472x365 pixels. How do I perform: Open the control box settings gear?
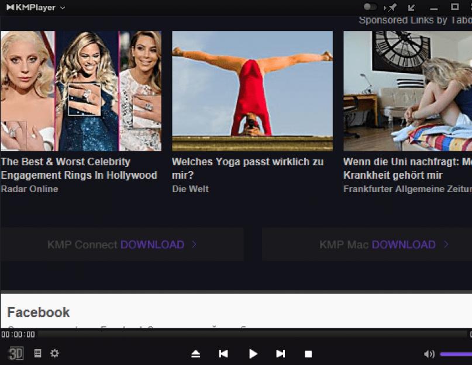click(x=54, y=353)
